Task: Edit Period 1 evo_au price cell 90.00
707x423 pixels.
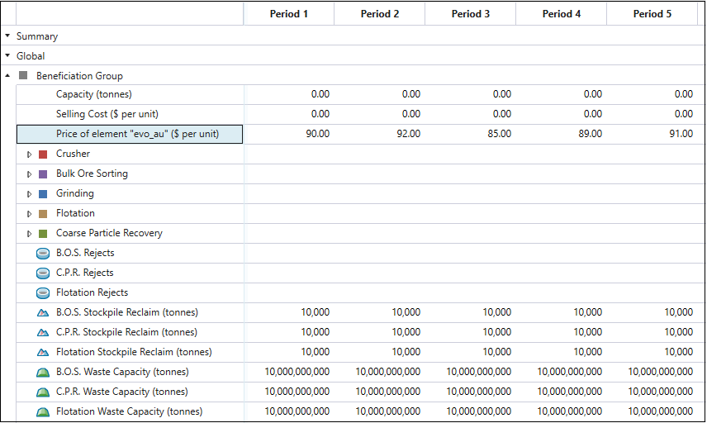Action: [289, 134]
